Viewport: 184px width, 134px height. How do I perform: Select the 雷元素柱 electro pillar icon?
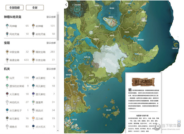coord(33,94)
